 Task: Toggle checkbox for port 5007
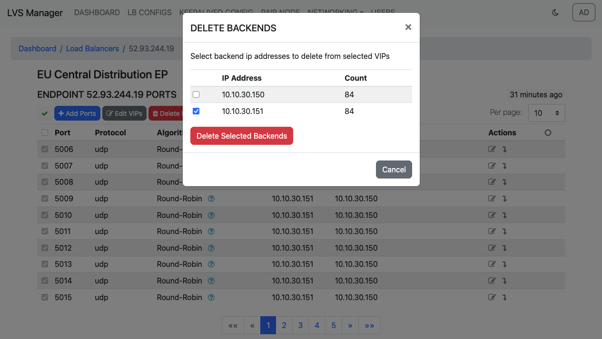click(x=45, y=166)
